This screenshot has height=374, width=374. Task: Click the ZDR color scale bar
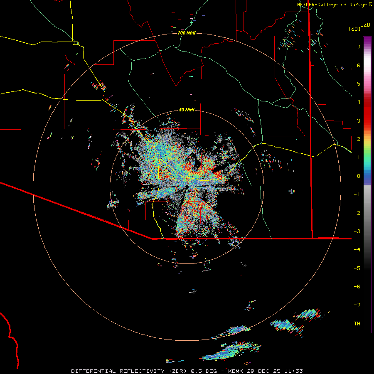(367, 185)
